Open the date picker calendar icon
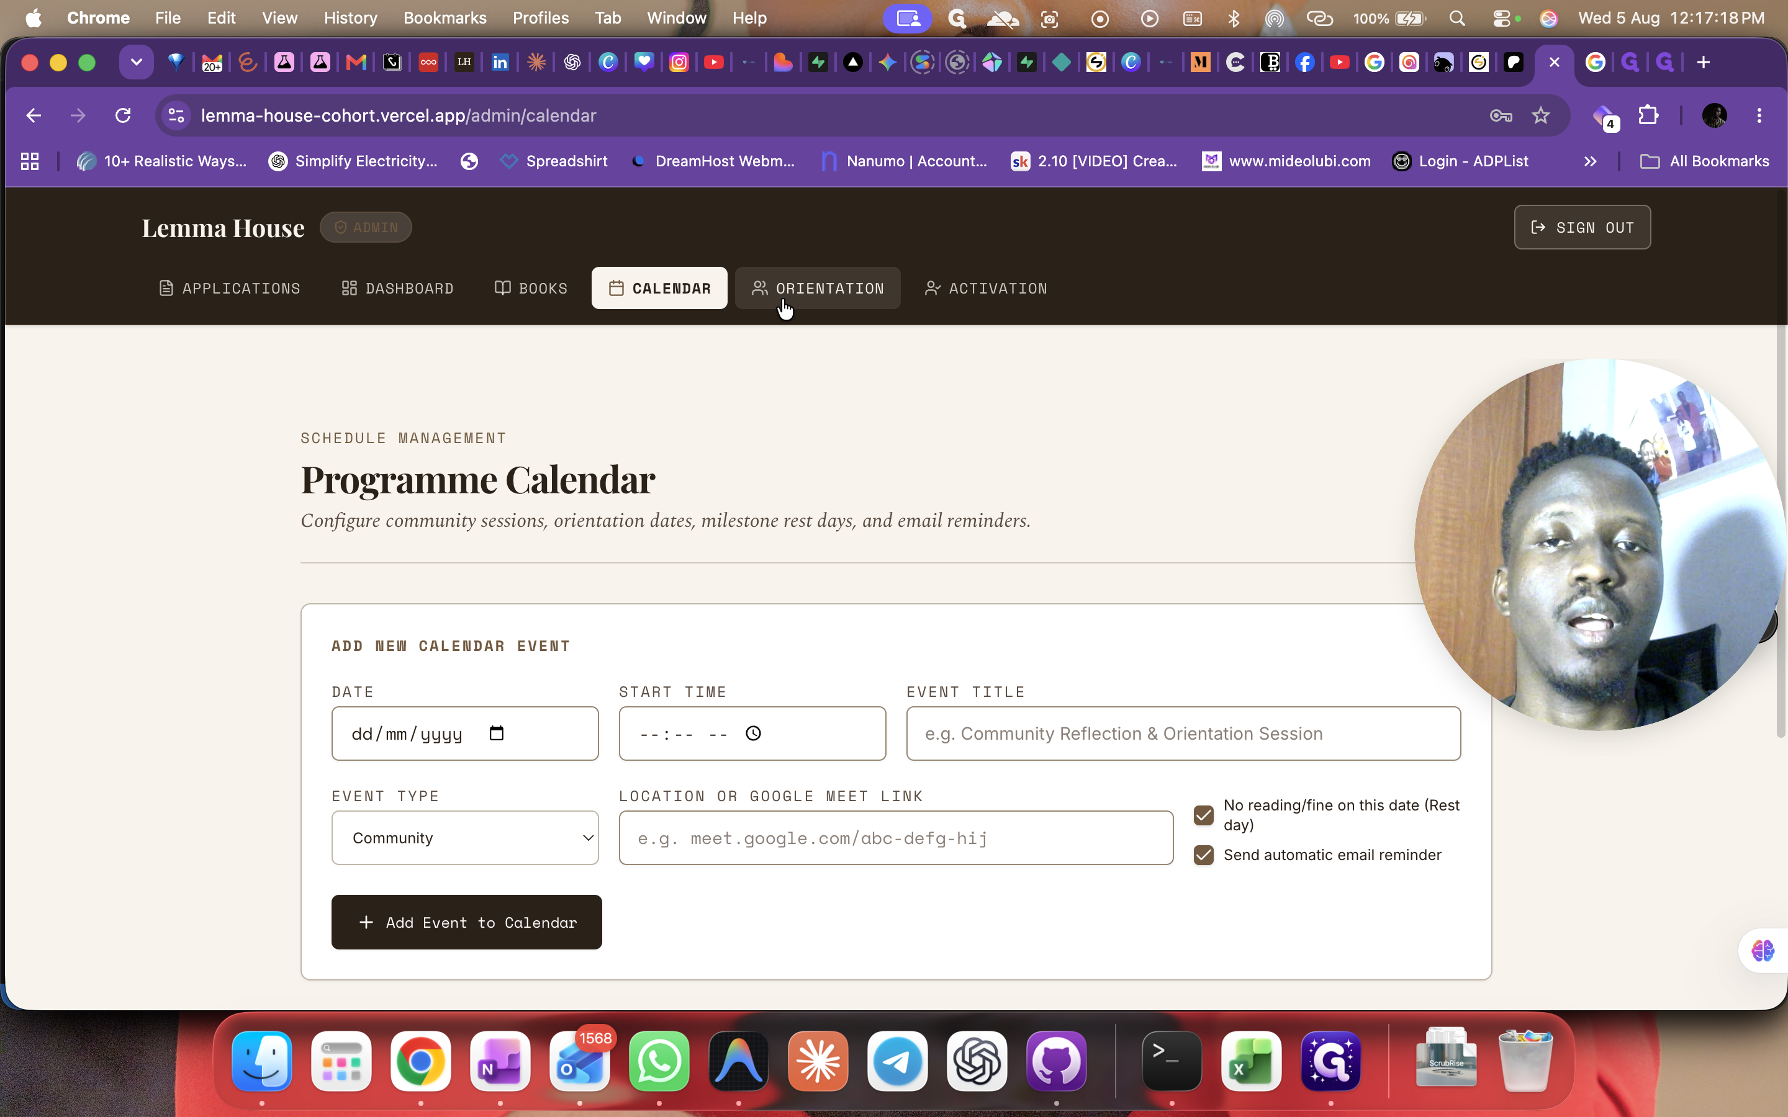Screen dimensions: 1788x1117 coord(497,733)
